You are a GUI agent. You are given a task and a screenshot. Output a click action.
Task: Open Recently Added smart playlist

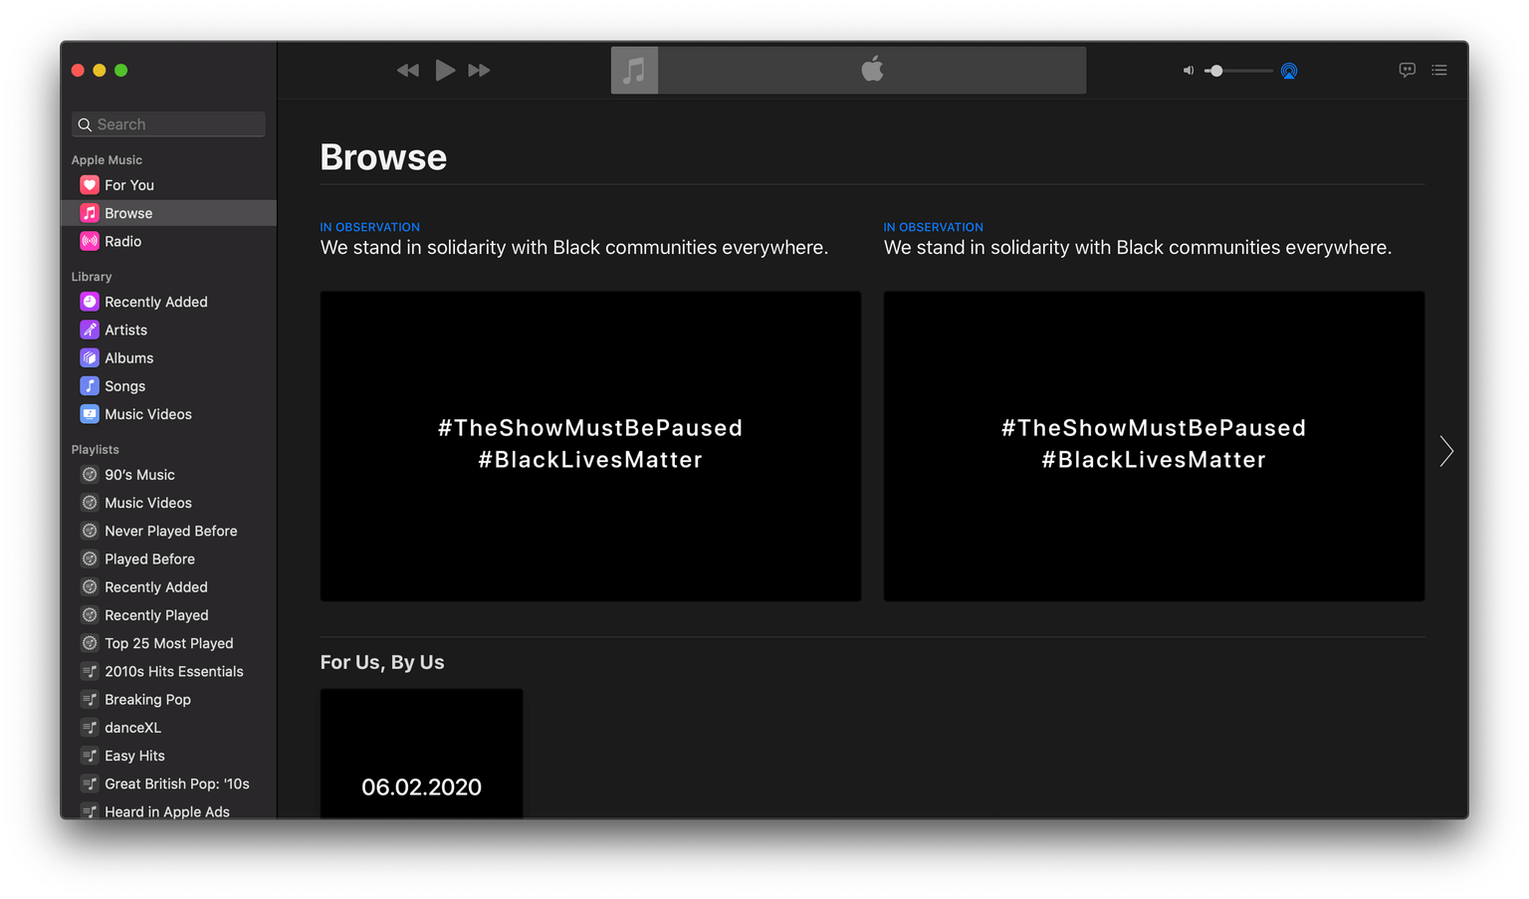(x=168, y=587)
